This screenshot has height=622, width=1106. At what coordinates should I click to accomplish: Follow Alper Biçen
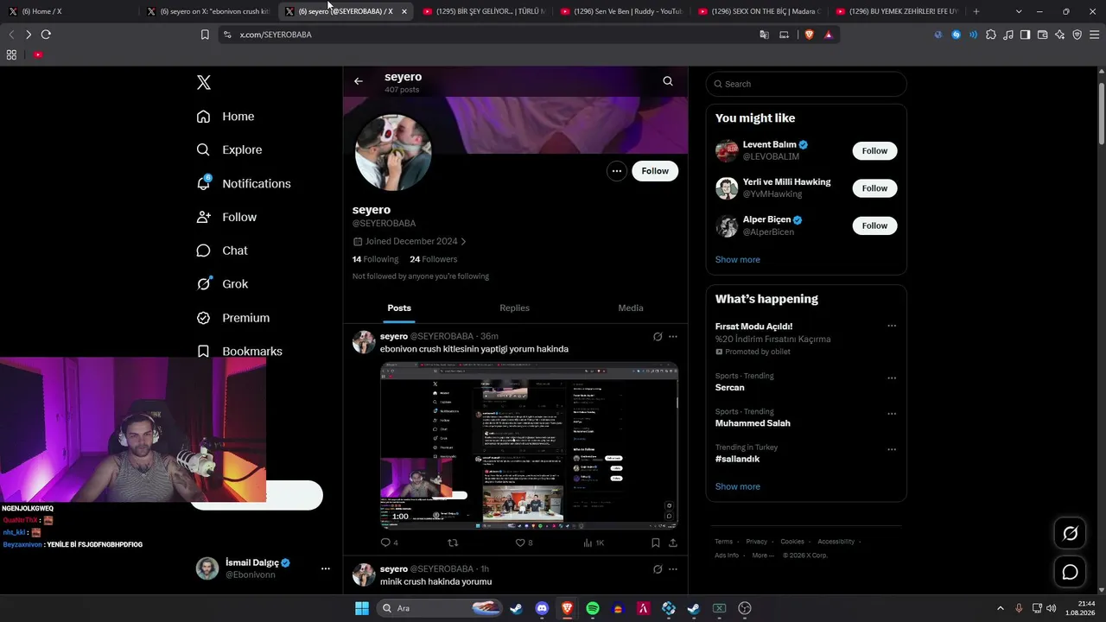click(874, 225)
